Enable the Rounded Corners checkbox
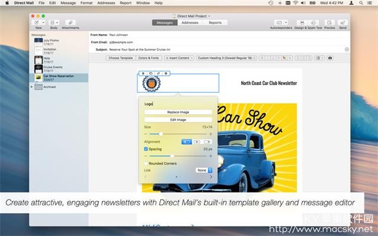 point(146,163)
